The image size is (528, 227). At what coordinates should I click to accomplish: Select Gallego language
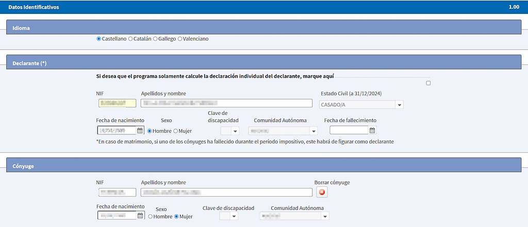click(155, 39)
